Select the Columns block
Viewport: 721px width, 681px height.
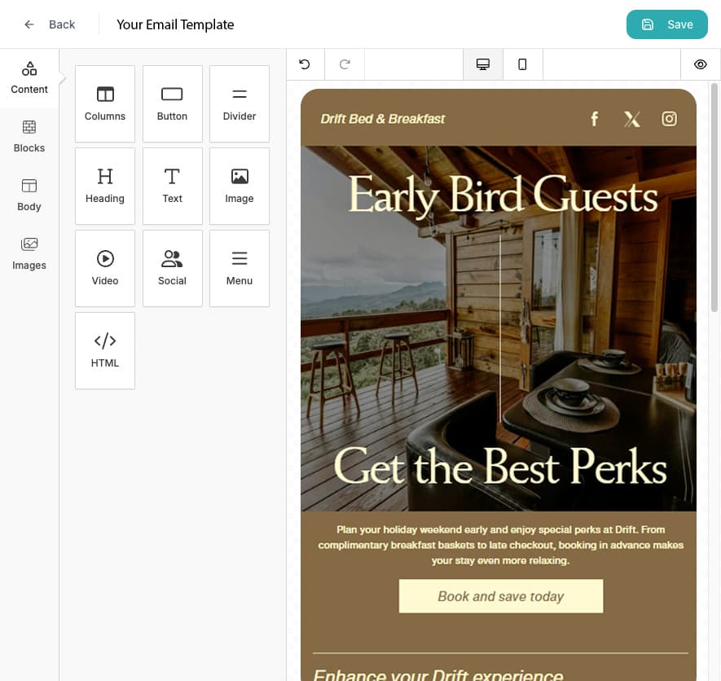click(x=104, y=103)
